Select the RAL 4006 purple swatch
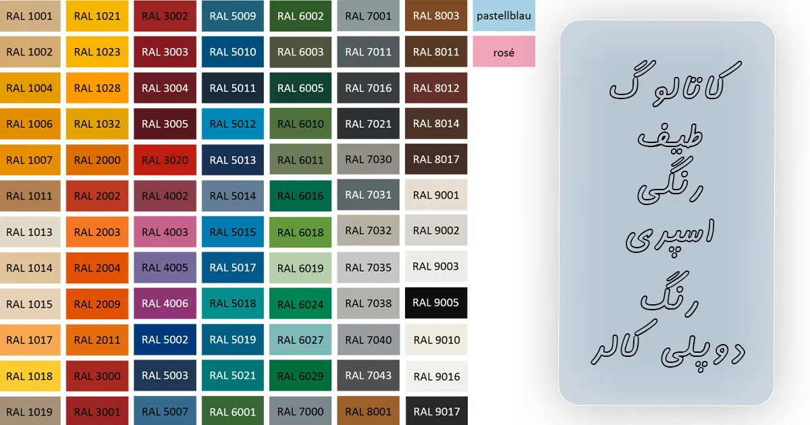810x425 pixels. coord(165,304)
